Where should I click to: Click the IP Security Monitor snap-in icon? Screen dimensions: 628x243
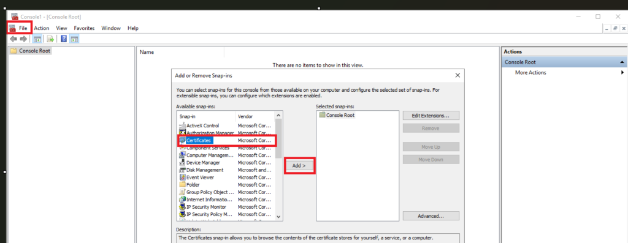click(182, 207)
